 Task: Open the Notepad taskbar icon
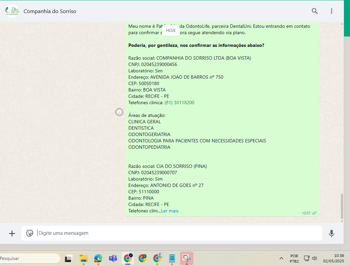pos(172,258)
